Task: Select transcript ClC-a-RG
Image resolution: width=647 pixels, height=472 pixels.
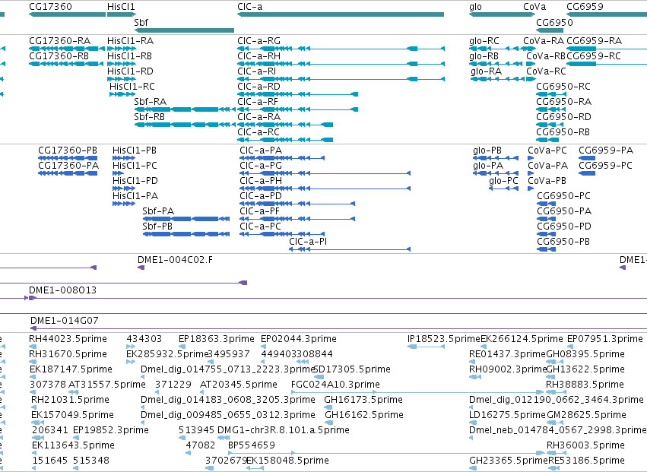Action: (x=258, y=41)
